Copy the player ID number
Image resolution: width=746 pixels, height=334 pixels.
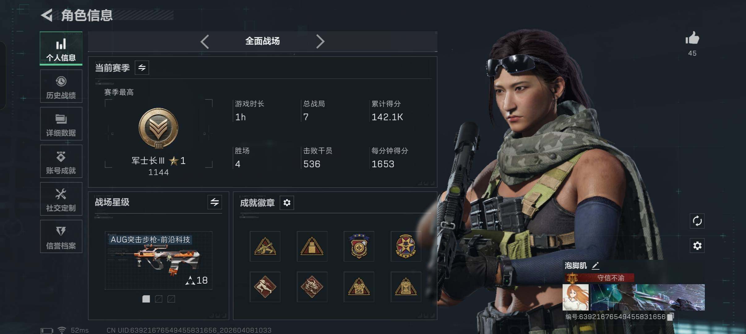[671, 317]
